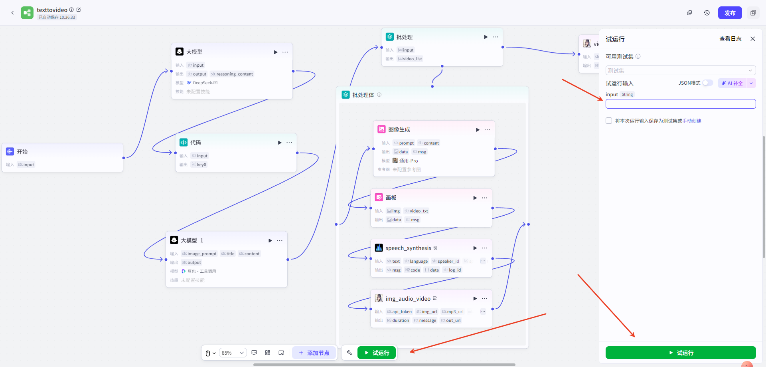Expand the AI 补全 dropdown arrow
Image resolution: width=766 pixels, height=367 pixels.
click(x=751, y=83)
